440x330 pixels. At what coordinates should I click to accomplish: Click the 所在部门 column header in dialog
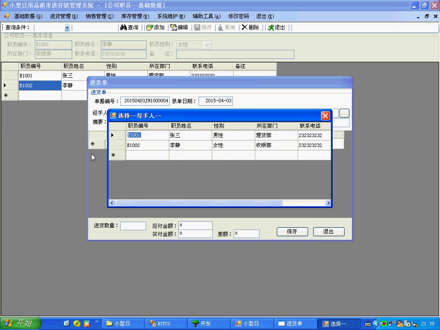[x=276, y=126]
